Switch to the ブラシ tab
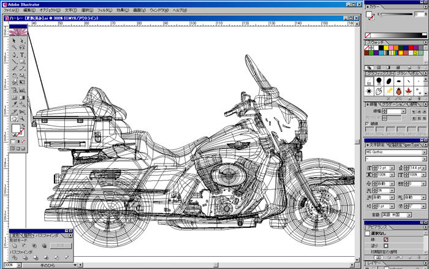The height and width of the screenshot is (269, 429). (x=402, y=74)
